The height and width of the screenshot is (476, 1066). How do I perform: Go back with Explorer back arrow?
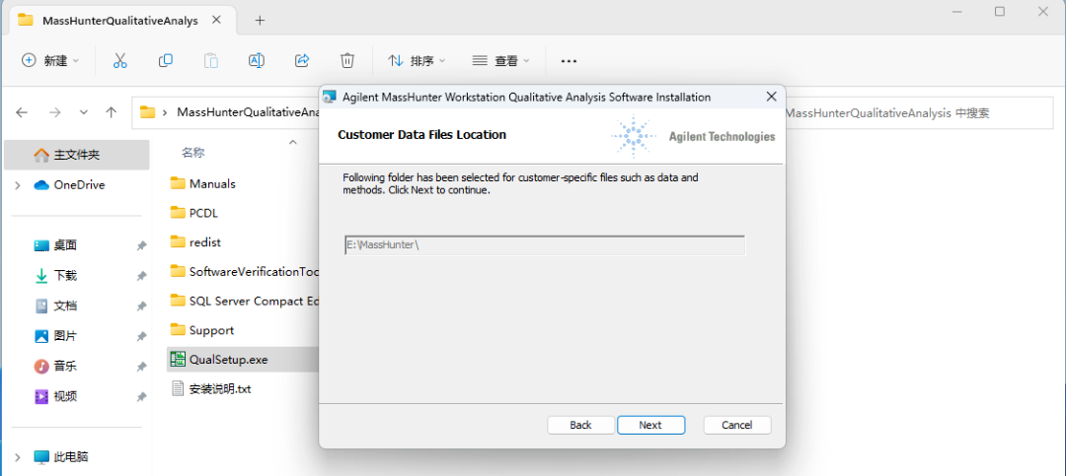coord(22,112)
